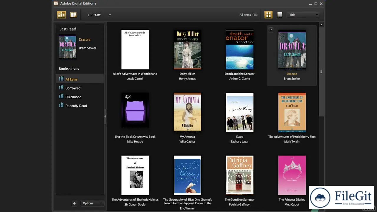Select Death and the Senator cover
The width and height of the screenshot is (377, 212).
pos(239,49)
